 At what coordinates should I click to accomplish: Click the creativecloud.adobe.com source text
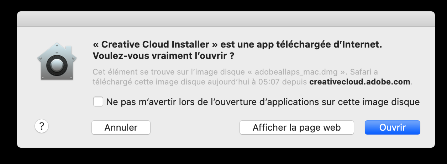coord(360,82)
